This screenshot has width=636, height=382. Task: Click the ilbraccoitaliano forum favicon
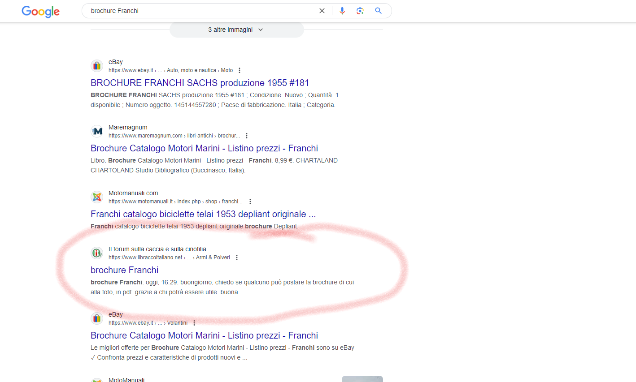point(97,253)
